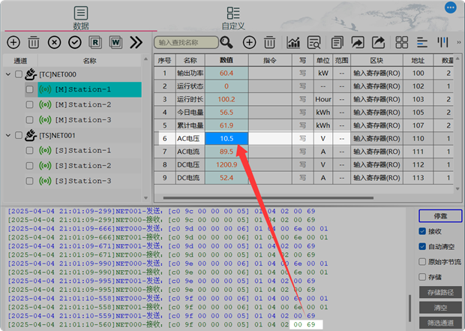The image size is (465, 331).
Task: Click the 写 button in DC电流 row
Action: pos(302,178)
